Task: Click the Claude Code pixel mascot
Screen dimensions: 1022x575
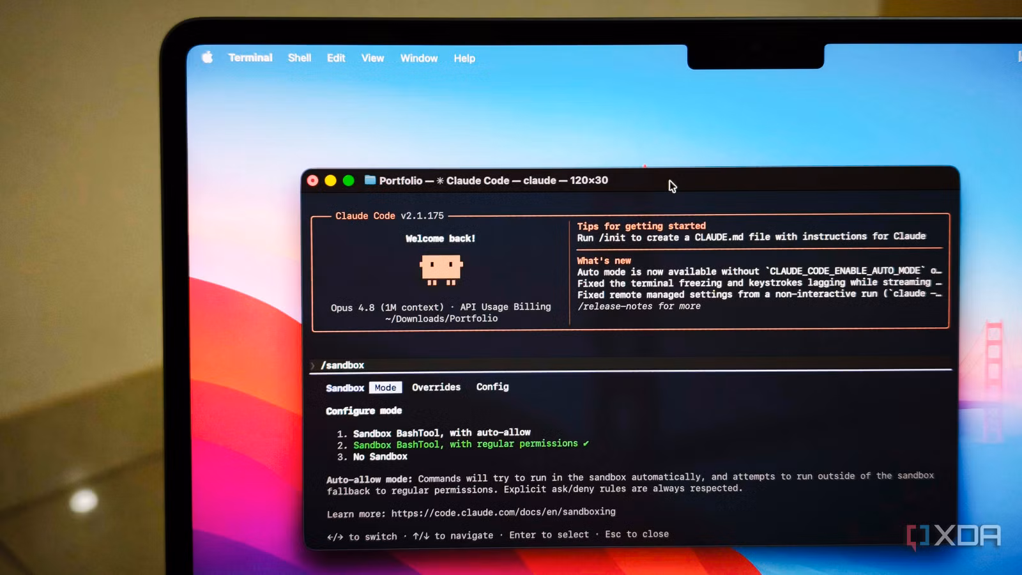Action: (x=441, y=269)
